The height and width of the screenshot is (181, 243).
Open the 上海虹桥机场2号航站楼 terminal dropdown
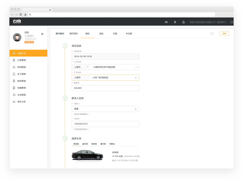(x=115, y=67)
